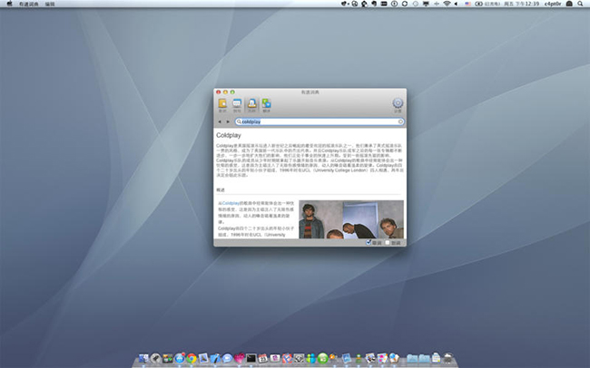Viewport: 590px width, 368px height.
Task: Open Terminal from the Dock
Action: click(x=251, y=358)
